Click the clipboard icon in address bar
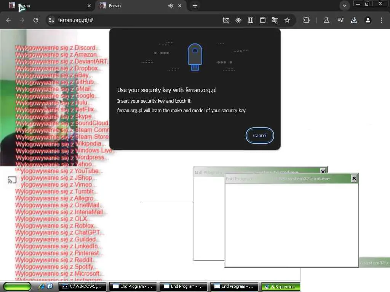 coord(263,20)
